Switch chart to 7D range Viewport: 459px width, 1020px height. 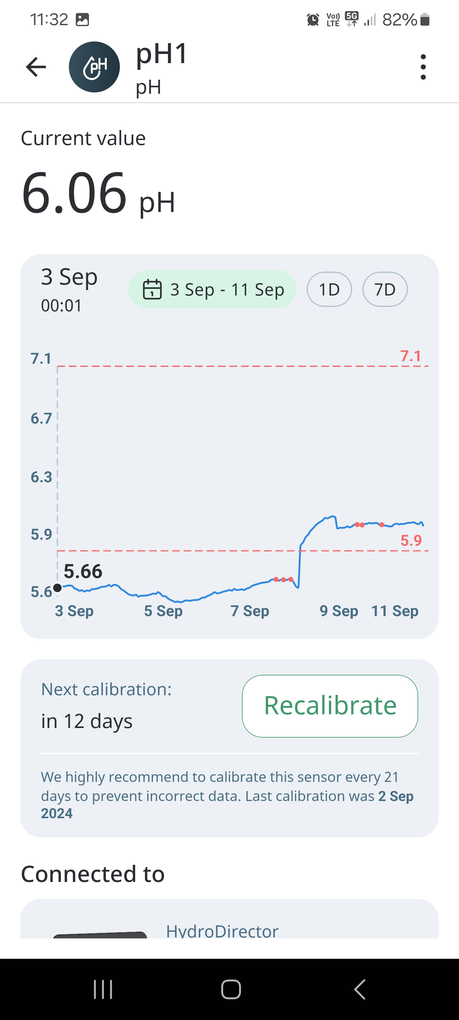coord(384,289)
